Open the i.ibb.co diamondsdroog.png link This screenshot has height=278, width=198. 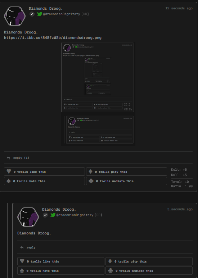[x=53, y=37]
